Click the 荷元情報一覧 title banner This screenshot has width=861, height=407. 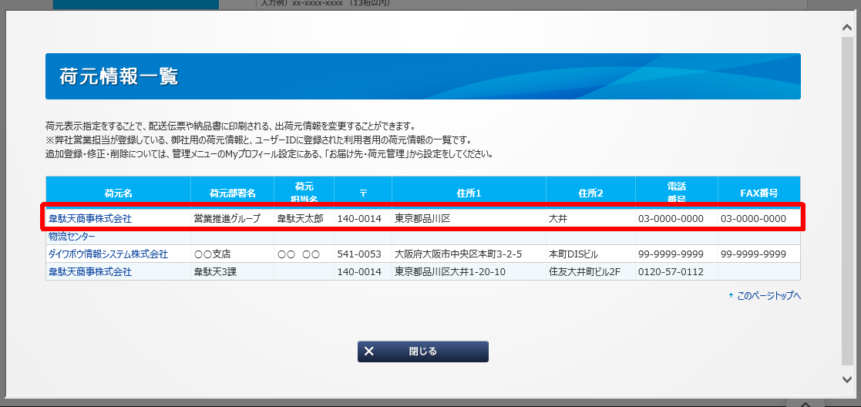(x=422, y=76)
